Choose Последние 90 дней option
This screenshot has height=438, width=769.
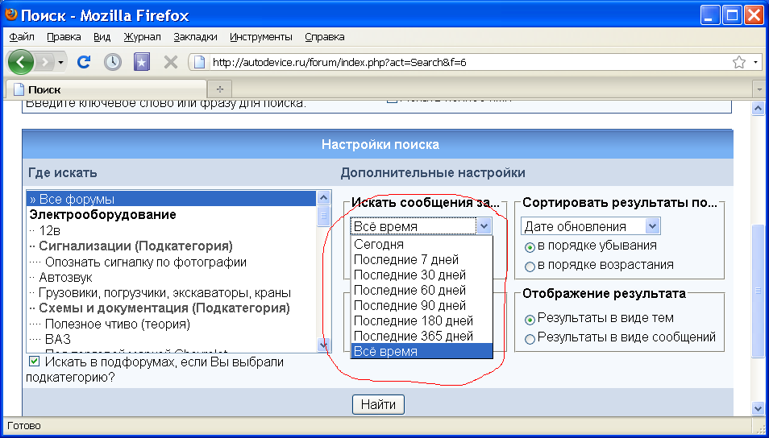(x=422, y=305)
